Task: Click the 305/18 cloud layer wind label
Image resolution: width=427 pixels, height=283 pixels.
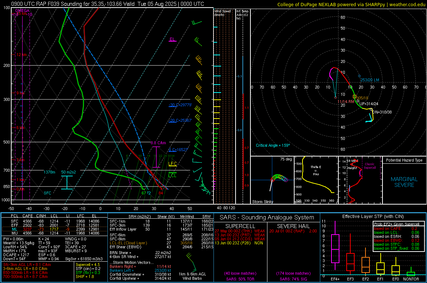Action: [x=362, y=98]
